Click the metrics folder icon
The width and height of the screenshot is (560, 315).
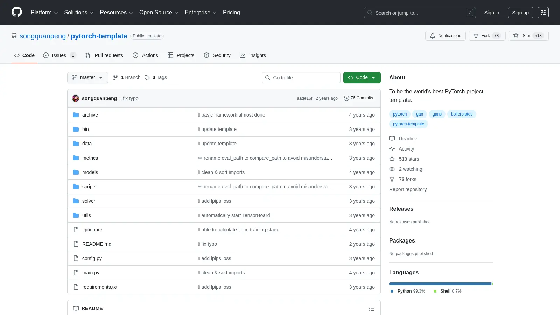point(76,158)
